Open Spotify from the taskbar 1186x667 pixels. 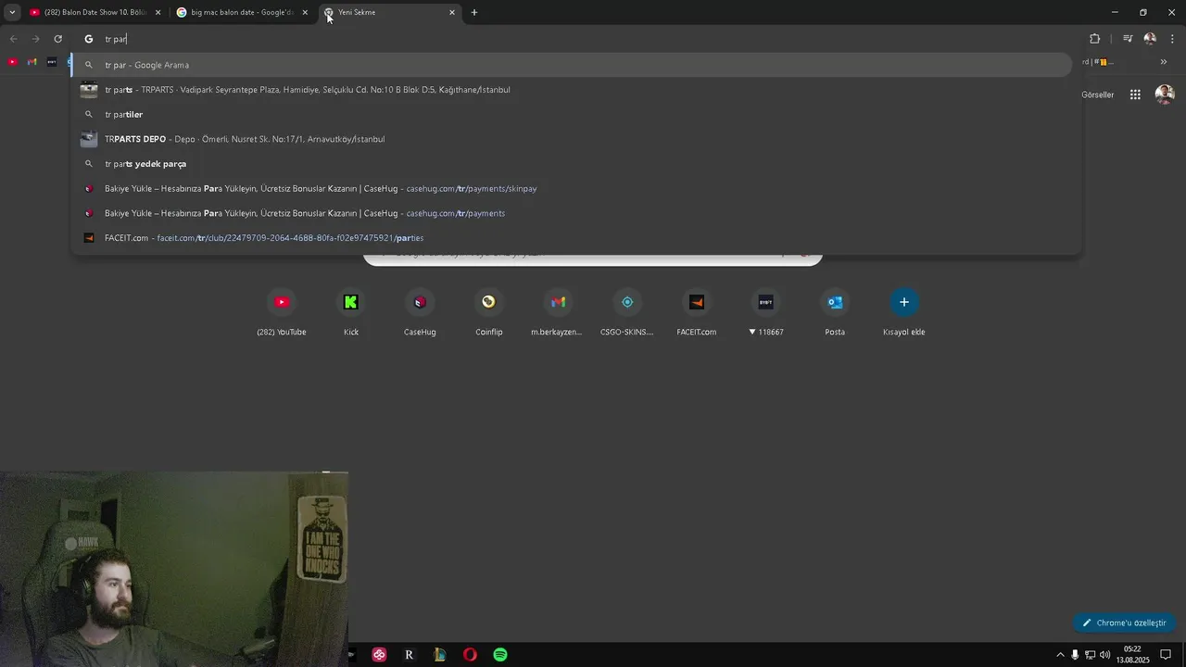pyautogui.click(x=500, y=655)
